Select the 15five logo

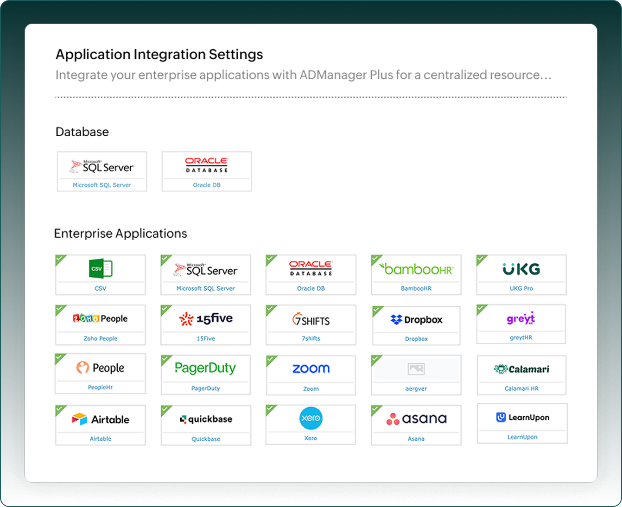point(206,318)
